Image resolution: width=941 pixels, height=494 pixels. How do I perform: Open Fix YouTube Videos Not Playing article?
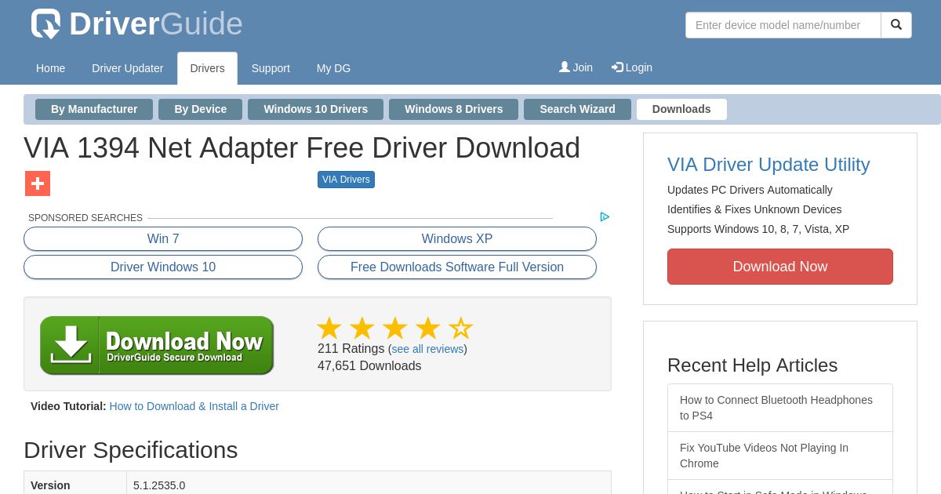pos(780,456)
